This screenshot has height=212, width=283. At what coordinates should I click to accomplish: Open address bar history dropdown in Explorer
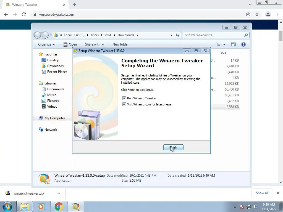pos(171,35)
